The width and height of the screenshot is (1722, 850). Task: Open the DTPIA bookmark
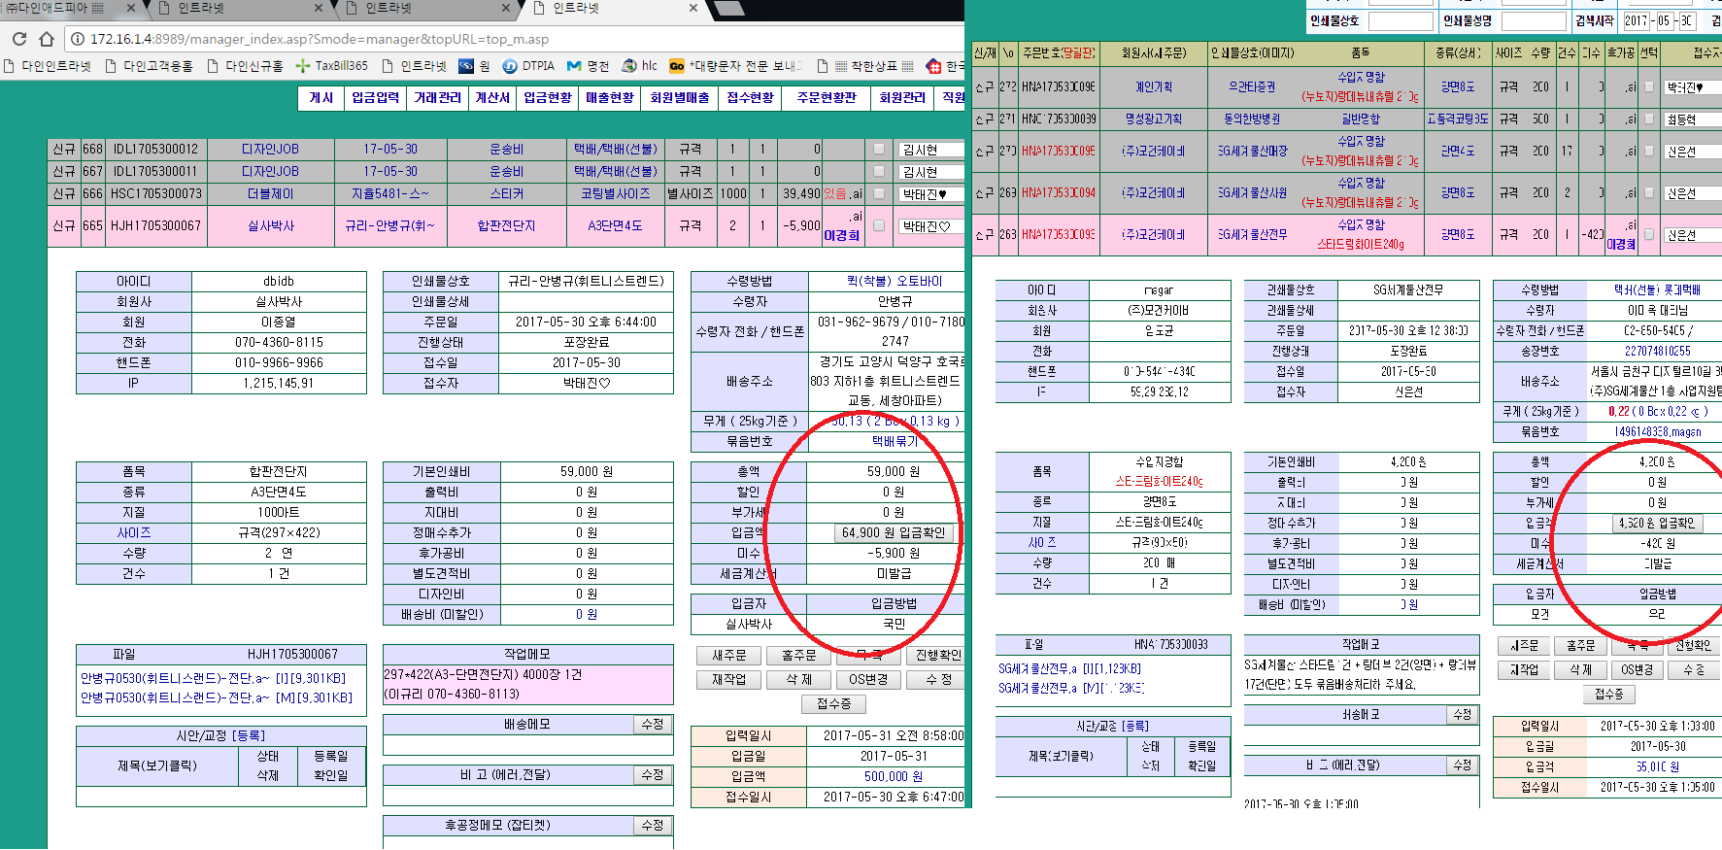(528, 66)
